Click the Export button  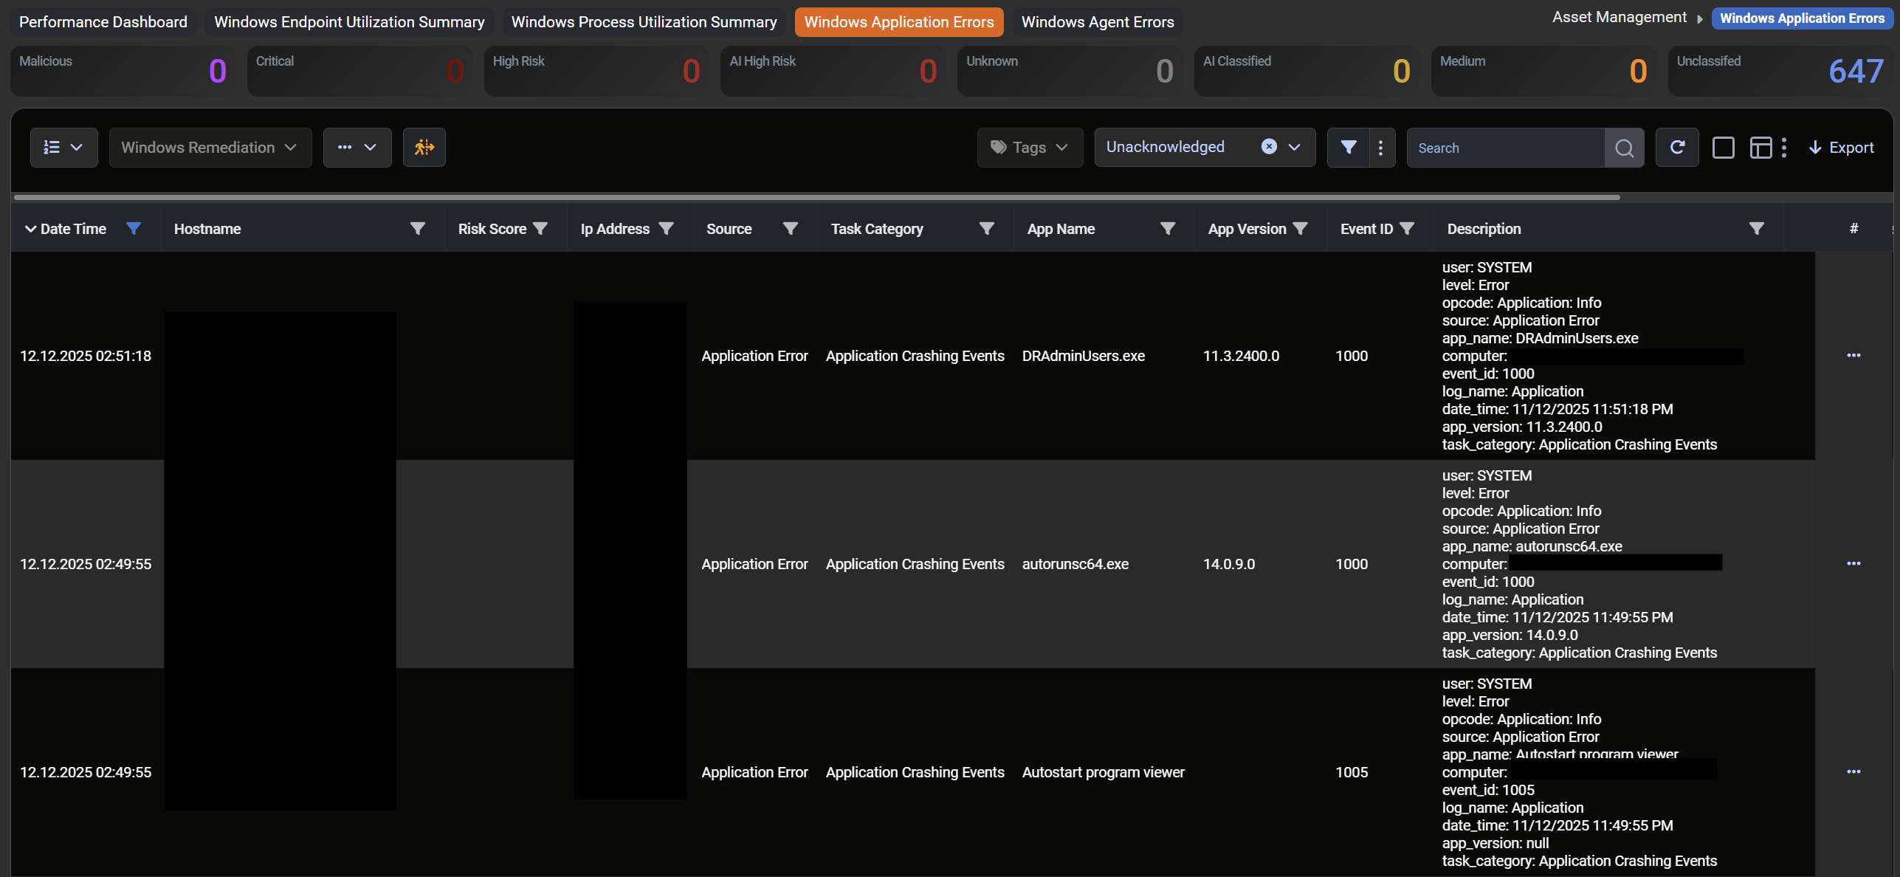pos(1841,148)
